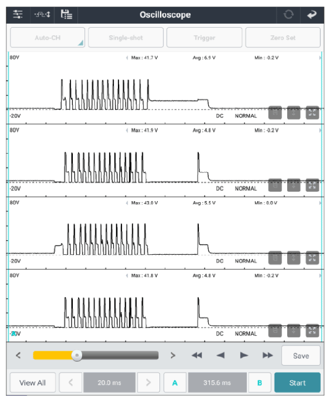330x401 pixels.
Task: Click channel 2 vertical range icon
Action: (x=294, y=185)
